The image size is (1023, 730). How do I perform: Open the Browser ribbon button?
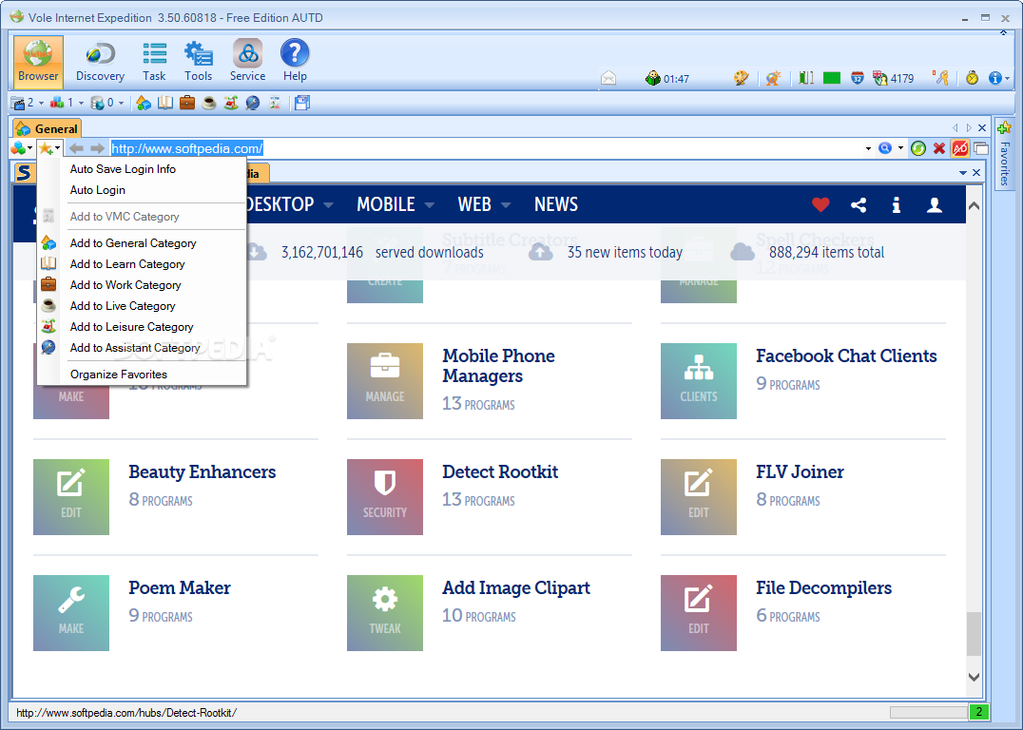click(x=38, y=62)
